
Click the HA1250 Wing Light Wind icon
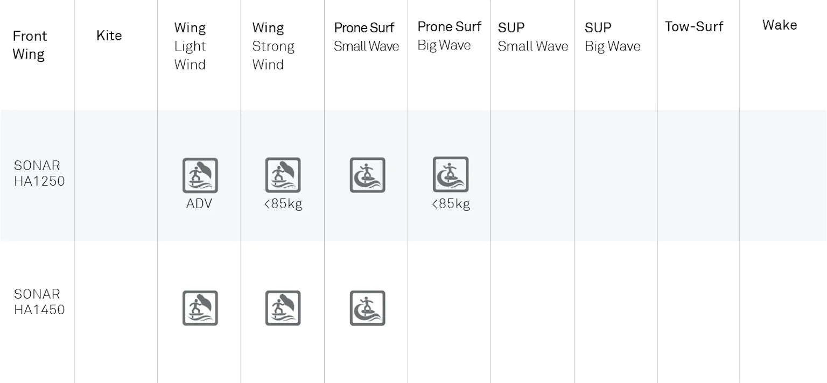tap(200, 175)
